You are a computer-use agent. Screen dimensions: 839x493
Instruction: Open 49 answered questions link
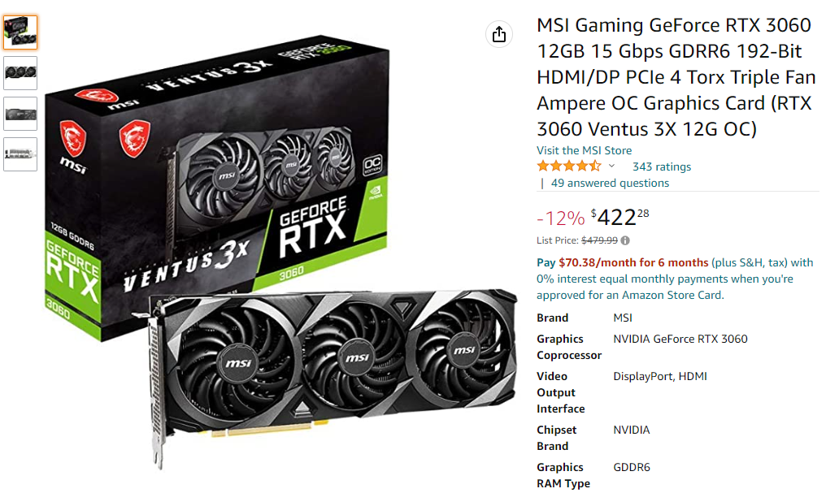(x=610, y=183)
